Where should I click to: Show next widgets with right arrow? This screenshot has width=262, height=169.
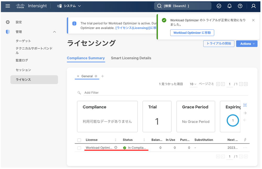coord(245,113)
